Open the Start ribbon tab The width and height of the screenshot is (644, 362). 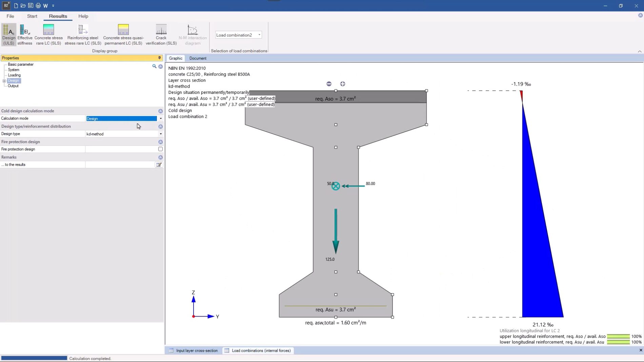(32, 16)
